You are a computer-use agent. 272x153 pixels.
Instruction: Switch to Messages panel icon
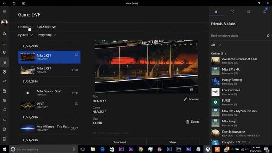click(248, 11)
